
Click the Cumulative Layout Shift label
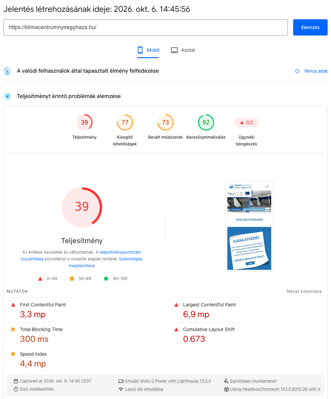pyautogui.click(x=209, y=329)
